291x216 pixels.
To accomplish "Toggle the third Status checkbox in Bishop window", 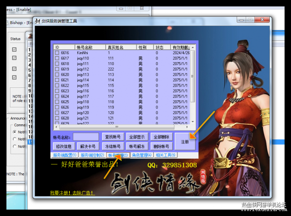I will coord(14,69).
